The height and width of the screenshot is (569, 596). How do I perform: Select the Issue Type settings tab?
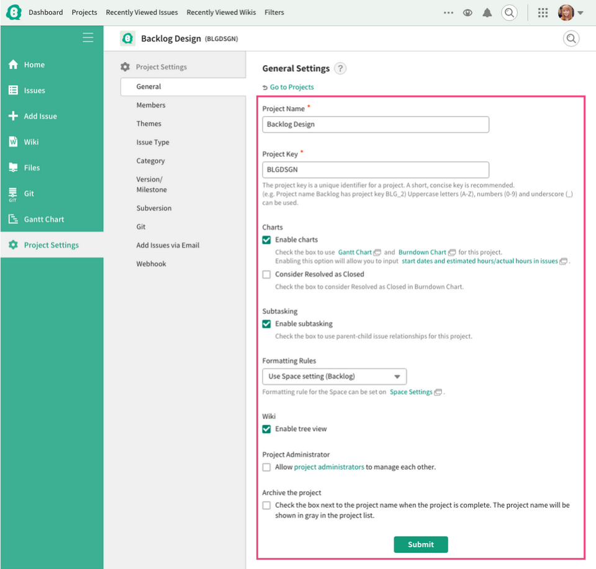pos(153,143)
